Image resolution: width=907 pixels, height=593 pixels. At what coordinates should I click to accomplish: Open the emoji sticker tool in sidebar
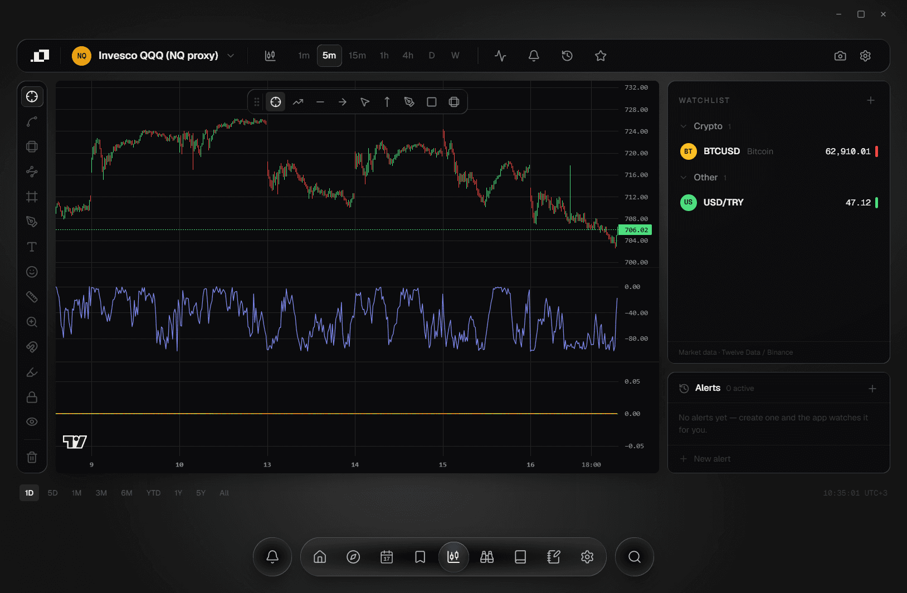(32, 272)
